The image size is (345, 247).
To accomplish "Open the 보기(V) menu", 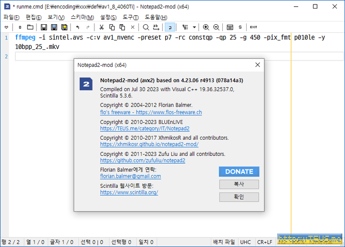I will point(56,17).
